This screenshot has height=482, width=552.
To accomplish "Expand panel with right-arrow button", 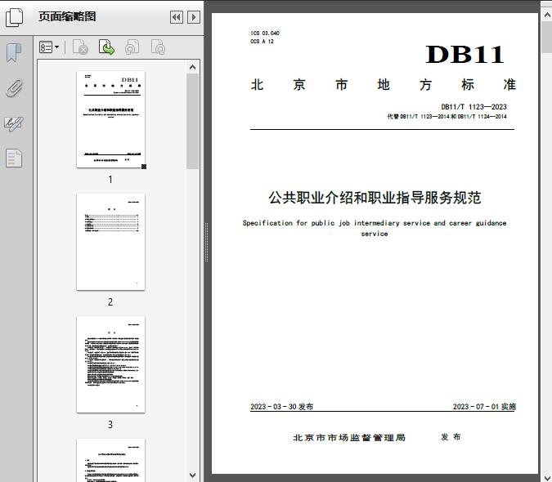I will (194, 17).
